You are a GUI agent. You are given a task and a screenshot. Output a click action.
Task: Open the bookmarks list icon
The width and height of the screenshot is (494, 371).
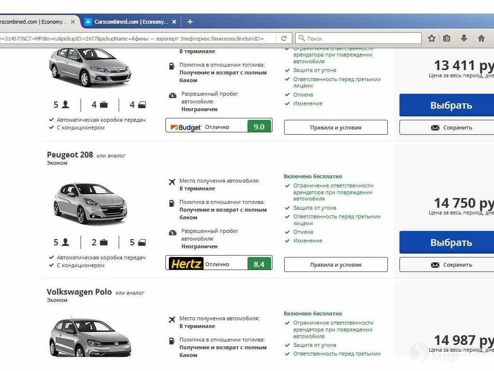446,39
